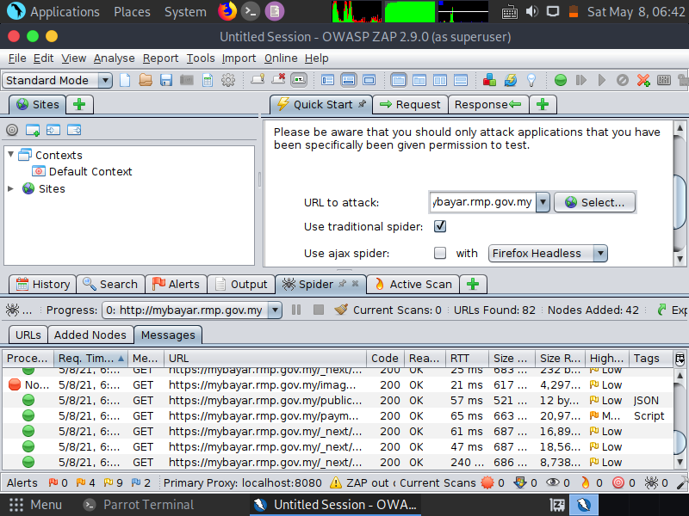Select Full Layout toolbar icon
The width and height of the screenshot is (689, 516).
click(x=369, y=80)
